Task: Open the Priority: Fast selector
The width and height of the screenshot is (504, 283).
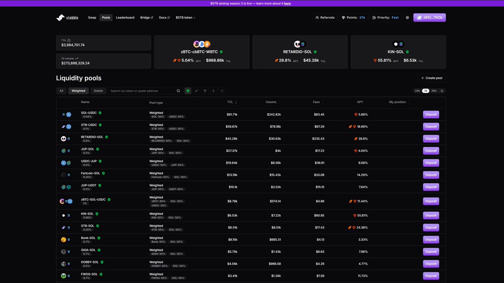Action: click(x=385, y=18)
